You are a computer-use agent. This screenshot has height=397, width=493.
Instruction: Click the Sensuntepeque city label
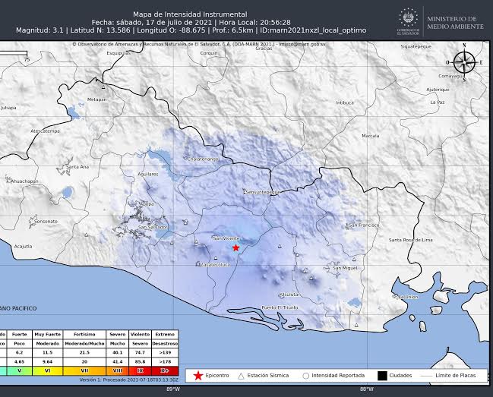click(263, 192)
